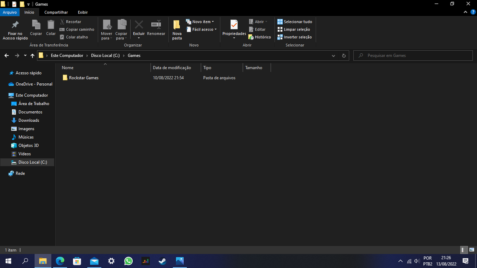The width and height of the screenshot is (477, 268).
Task: Select Recortar in the ribbon
Action: pos(70,22)
